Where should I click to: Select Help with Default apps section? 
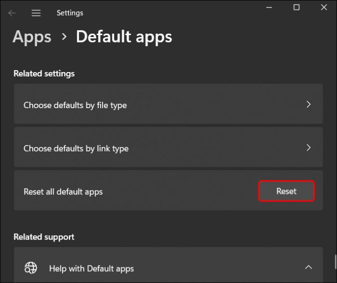[91, 268]
